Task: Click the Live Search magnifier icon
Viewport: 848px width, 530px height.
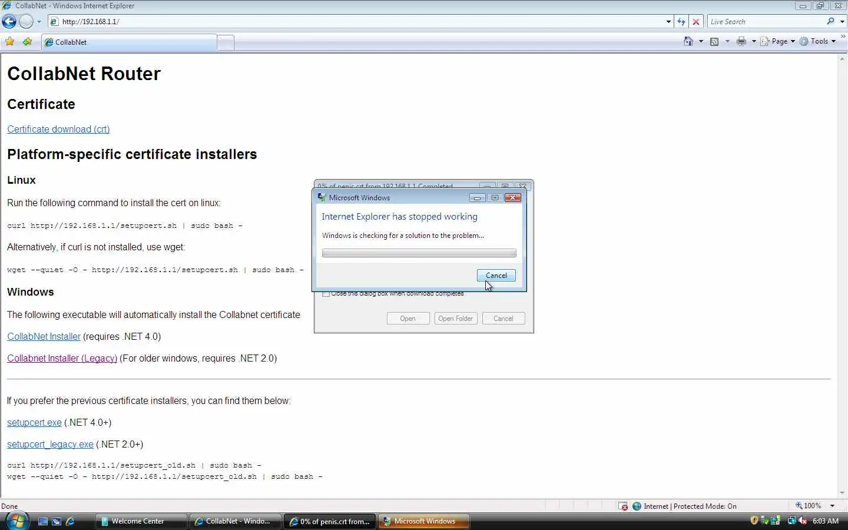Action: coord(830,21)
